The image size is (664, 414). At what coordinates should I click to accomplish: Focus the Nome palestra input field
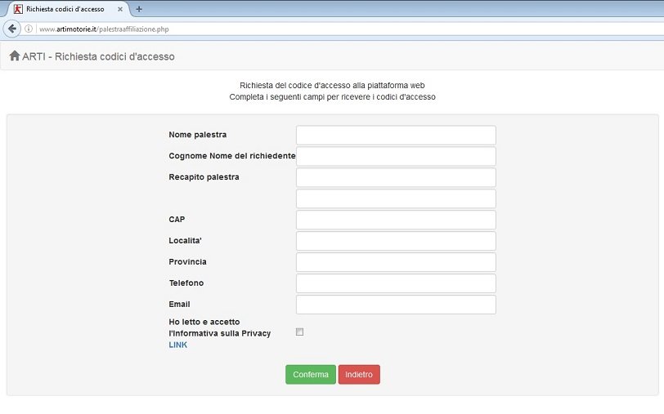(396, 135)
